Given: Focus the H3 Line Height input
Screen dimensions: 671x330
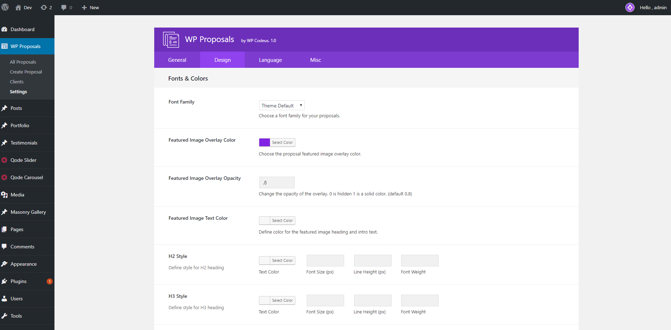Looking at the screenshot, I should (x=372, y=300).
